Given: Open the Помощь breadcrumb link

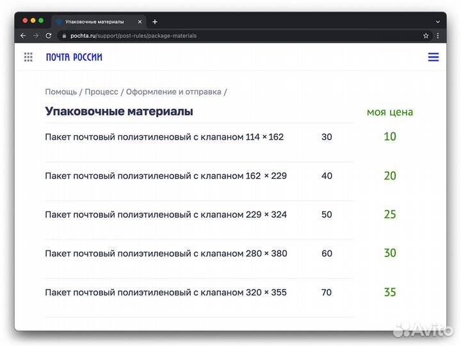Looking at the screenshot, I should click(x=61, y=92).
